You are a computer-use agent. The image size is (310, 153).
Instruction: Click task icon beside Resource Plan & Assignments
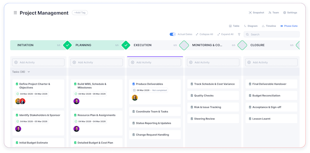click(75, 115)
